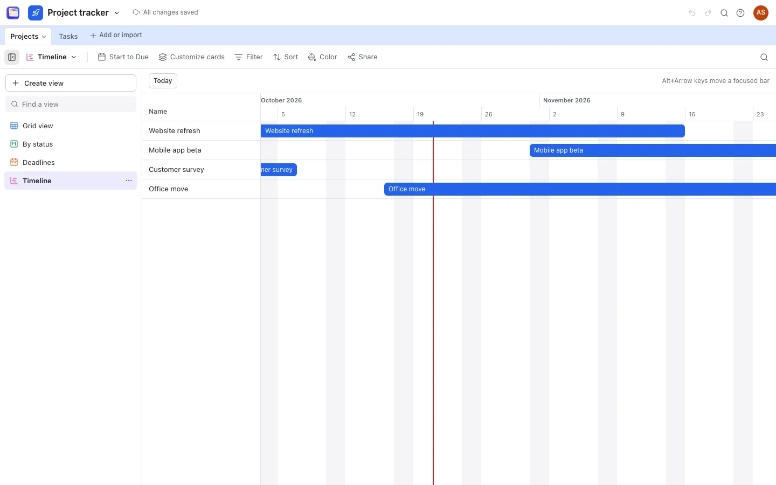
Task: Select the Mobile app beta timeline bar
Action: pos(653,150)
